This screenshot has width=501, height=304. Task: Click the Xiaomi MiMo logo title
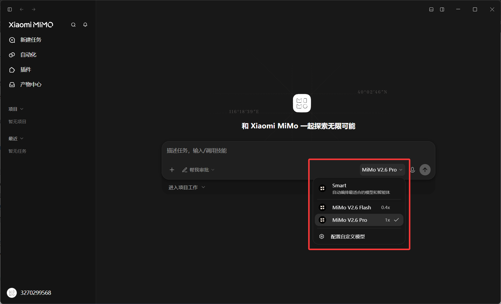pyautogui.click(x=31, y=25)
